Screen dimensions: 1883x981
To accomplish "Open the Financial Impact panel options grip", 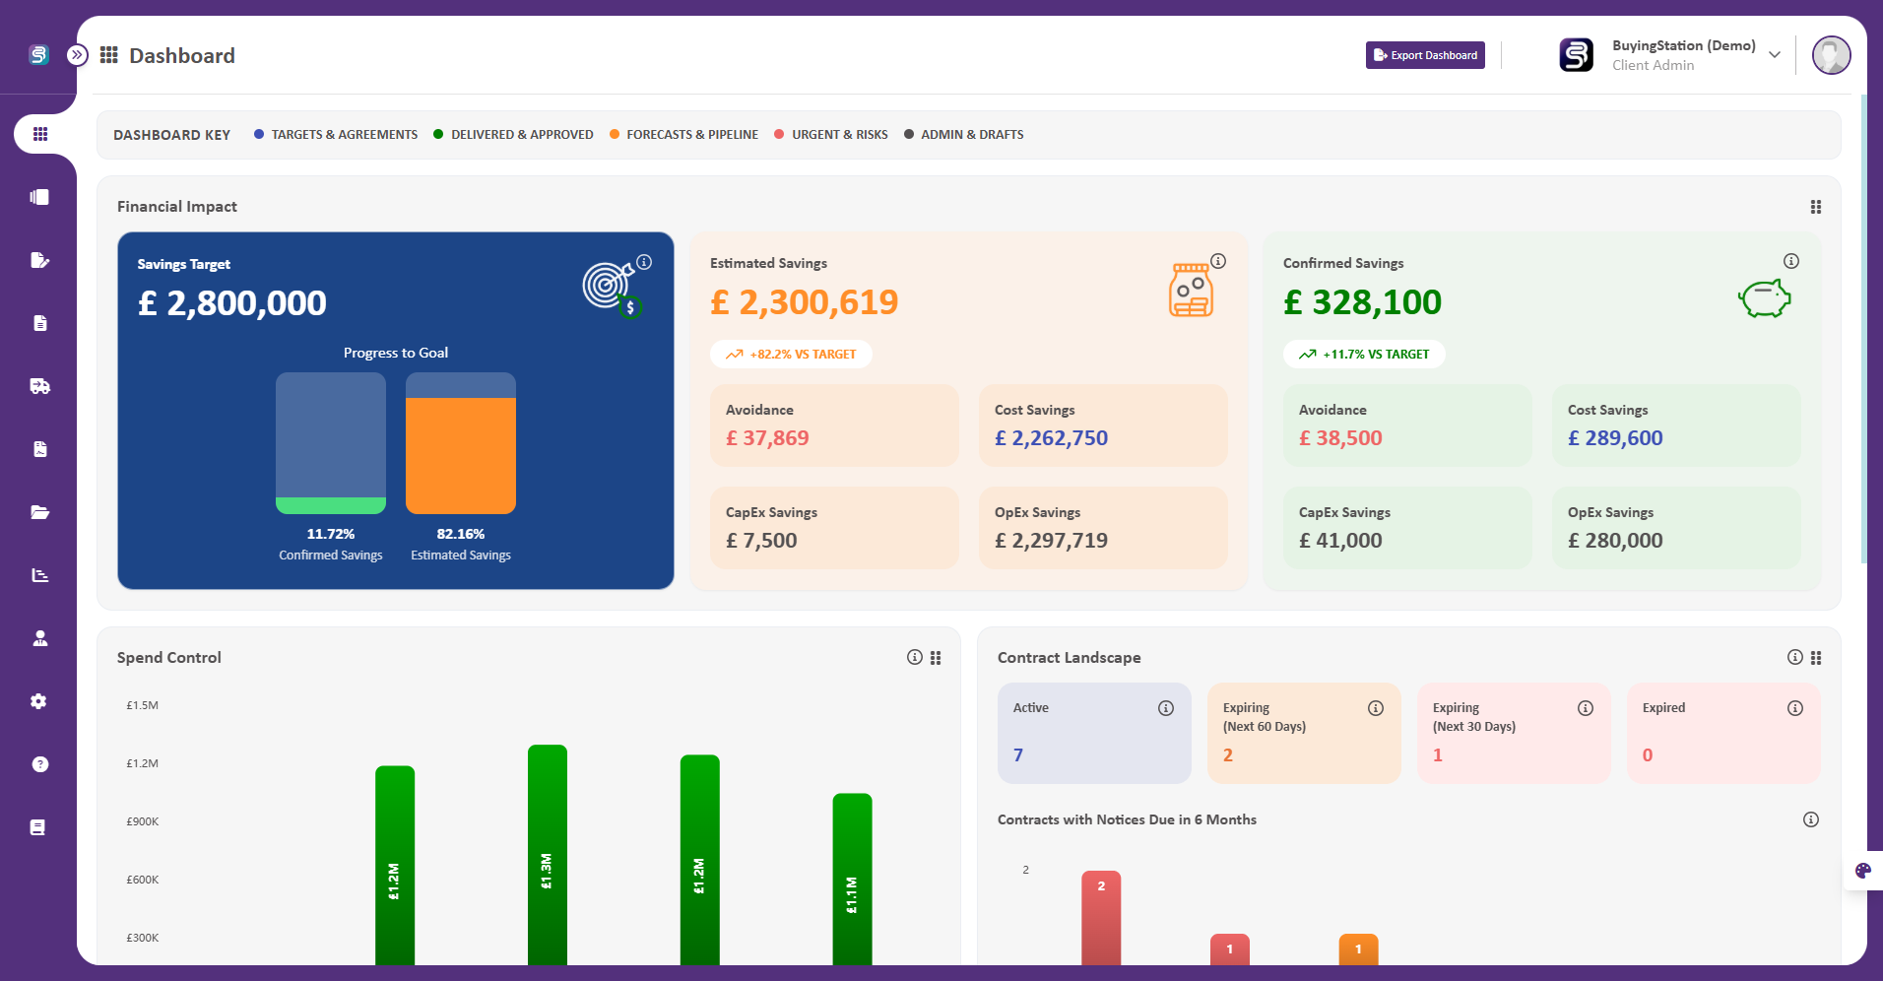I will 1815,207.
